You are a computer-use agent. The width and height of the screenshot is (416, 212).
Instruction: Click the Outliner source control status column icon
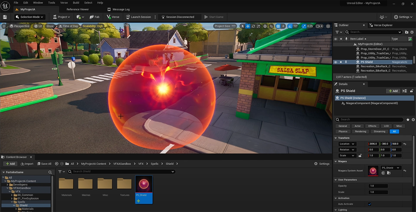click(x=410, y=39)
